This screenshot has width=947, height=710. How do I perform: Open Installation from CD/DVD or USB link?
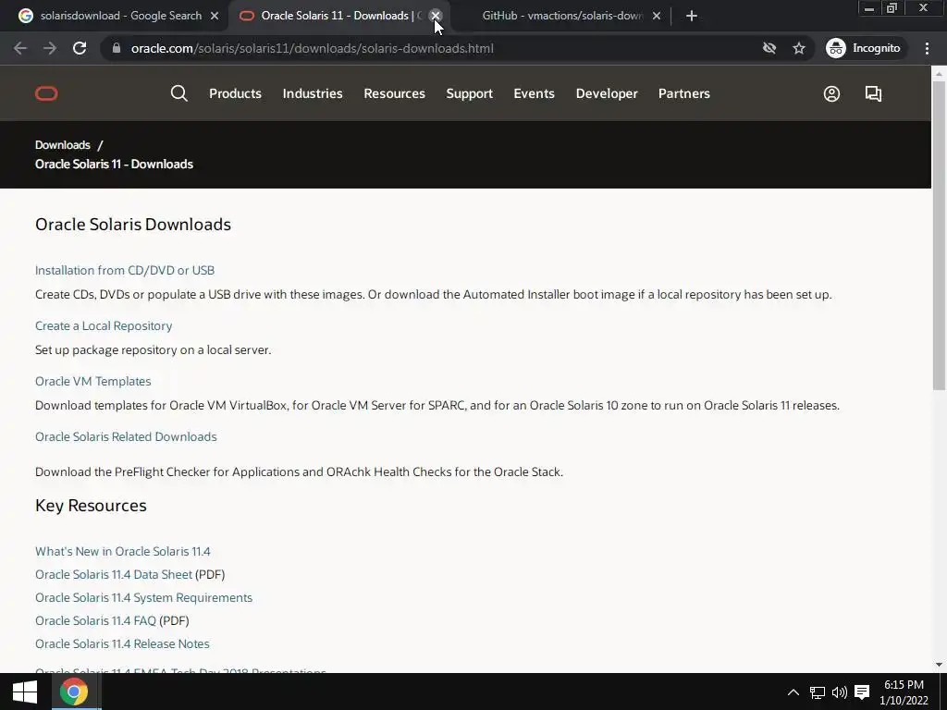point(125,271)
